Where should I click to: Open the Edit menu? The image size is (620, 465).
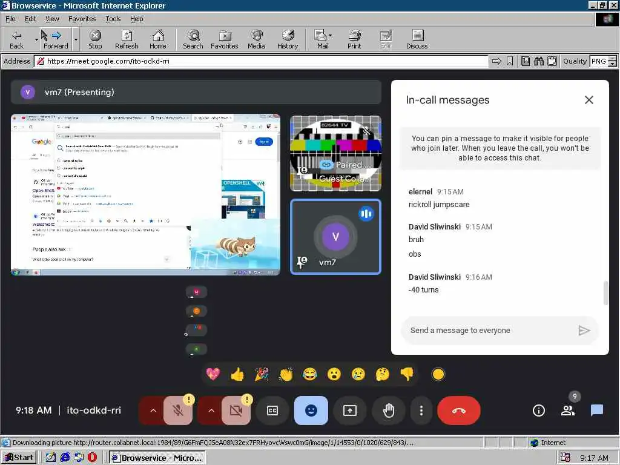pos(30,19)
